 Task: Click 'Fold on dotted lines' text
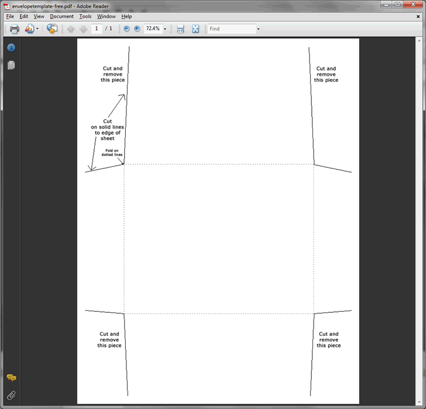click(112, 153)
